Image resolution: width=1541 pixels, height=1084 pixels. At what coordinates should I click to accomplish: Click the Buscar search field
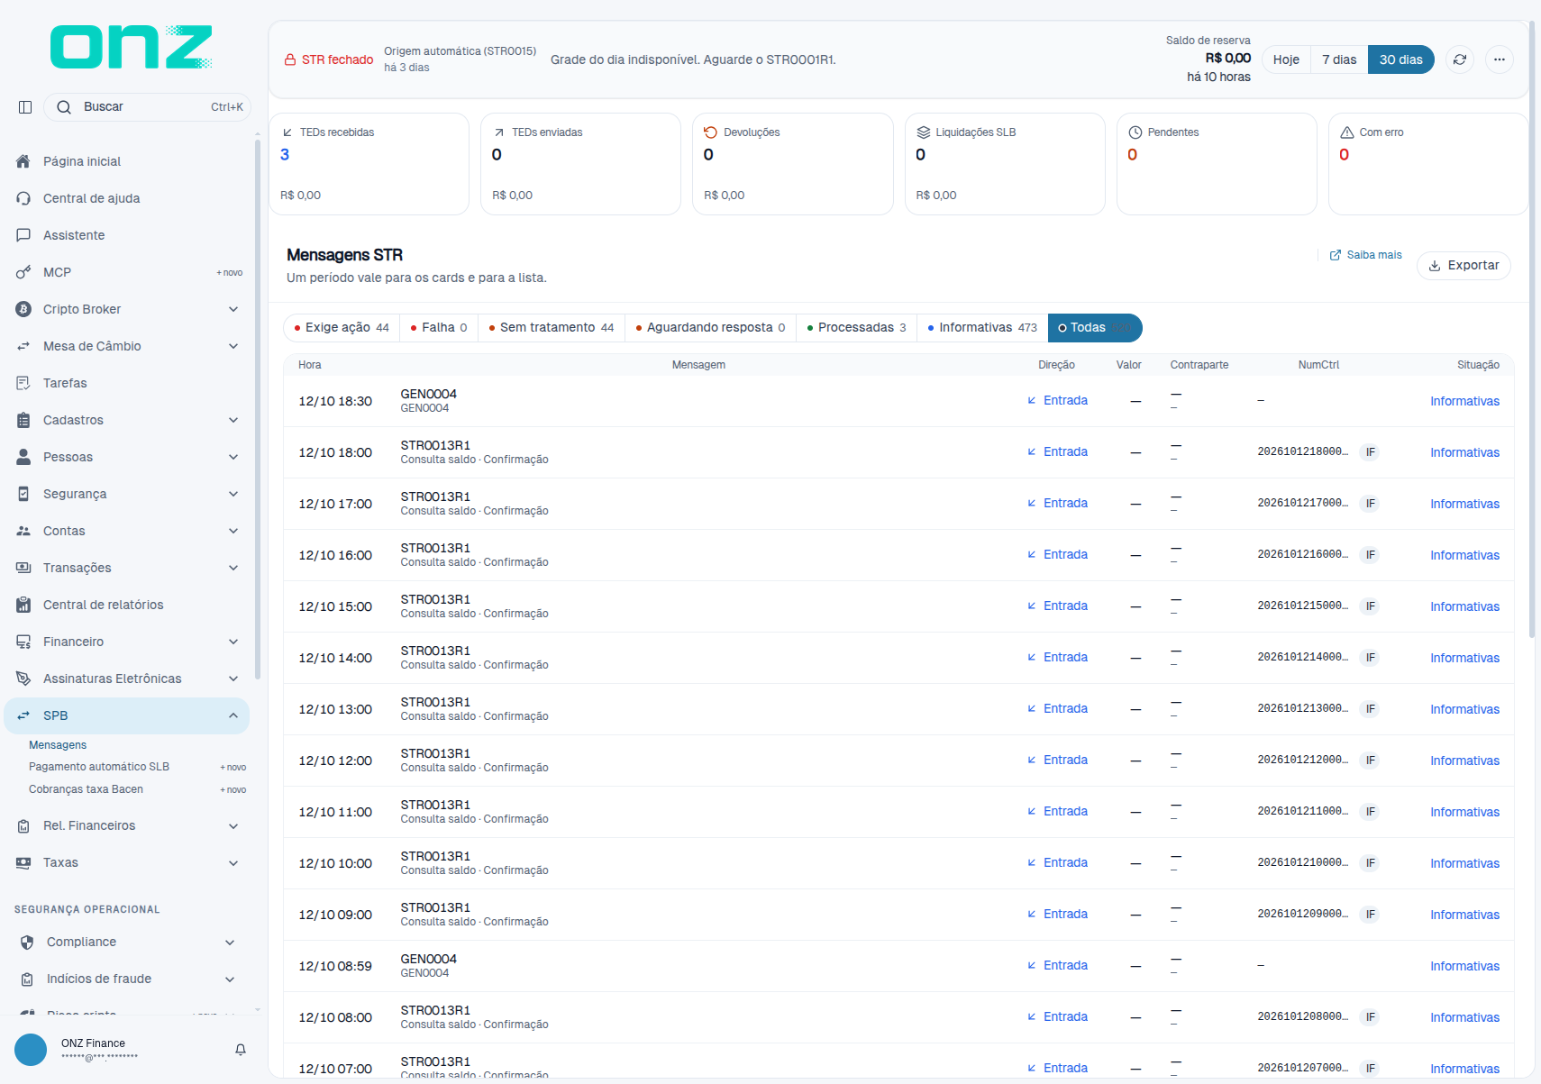148,107
